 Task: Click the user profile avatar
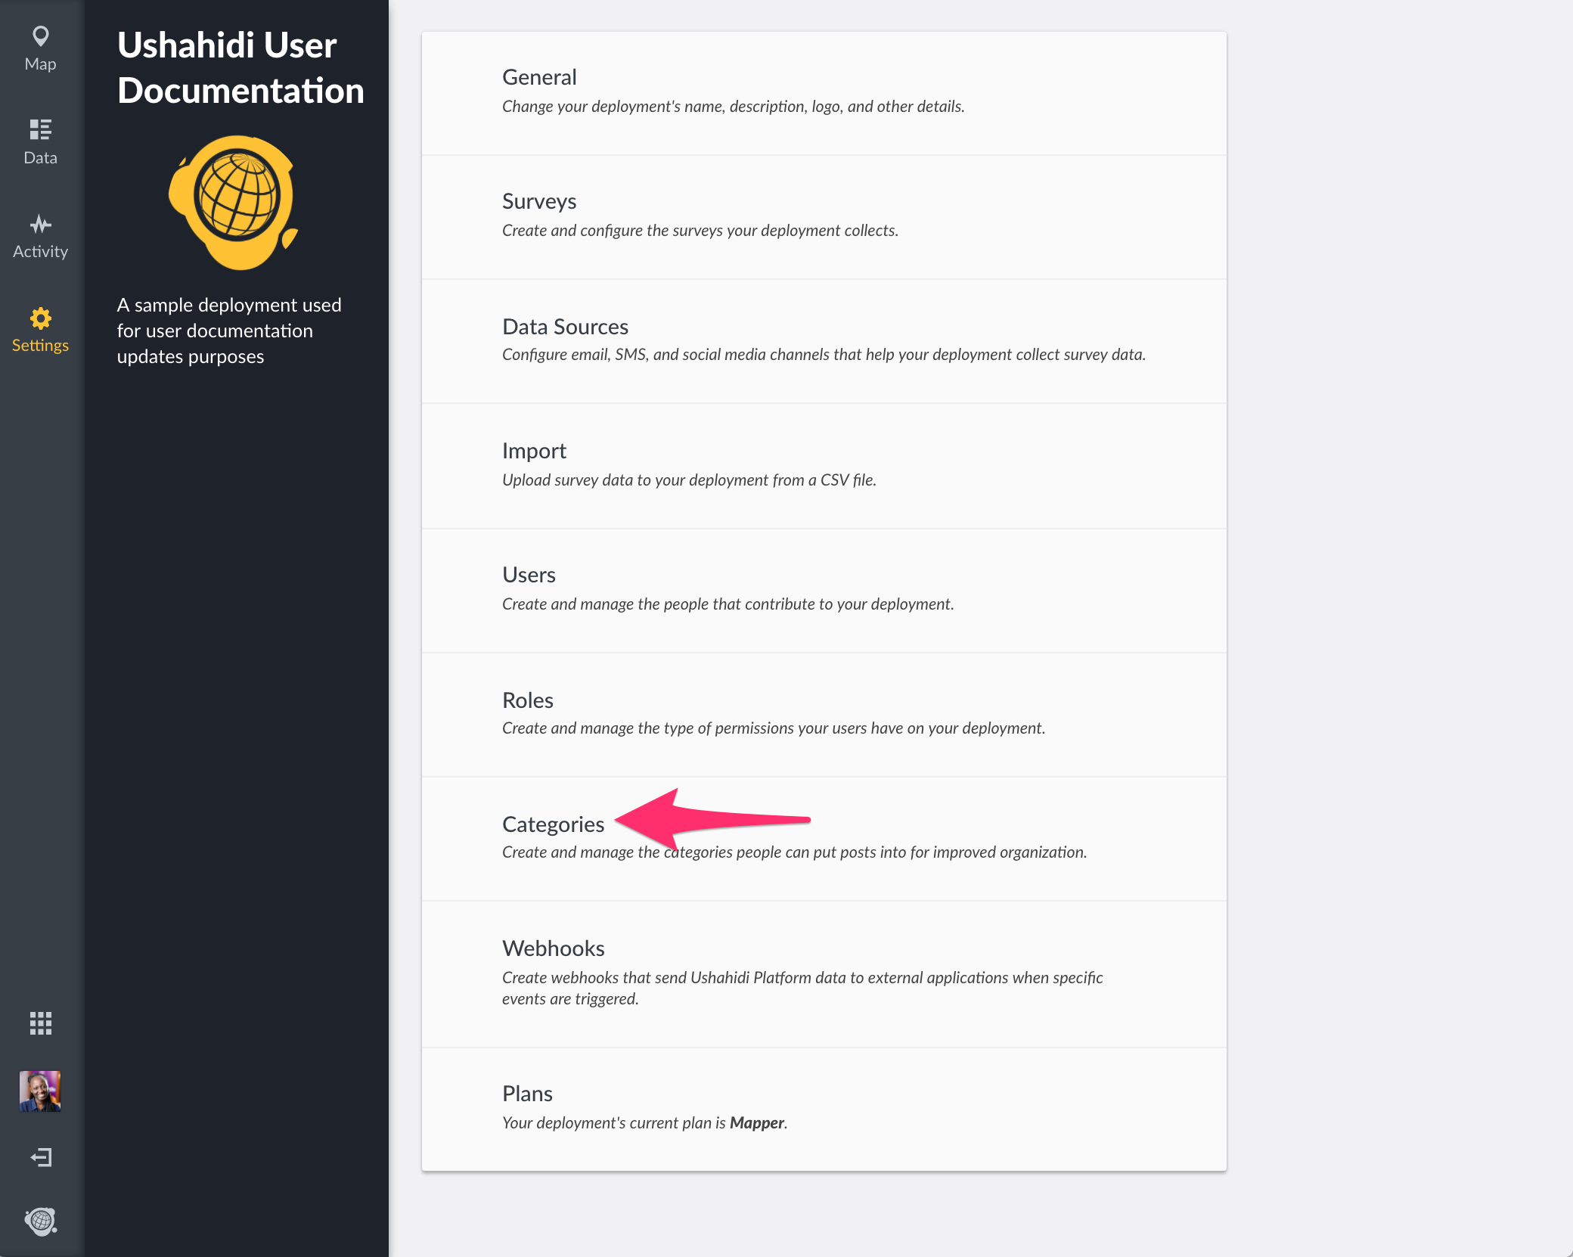tap(40, 1091)
